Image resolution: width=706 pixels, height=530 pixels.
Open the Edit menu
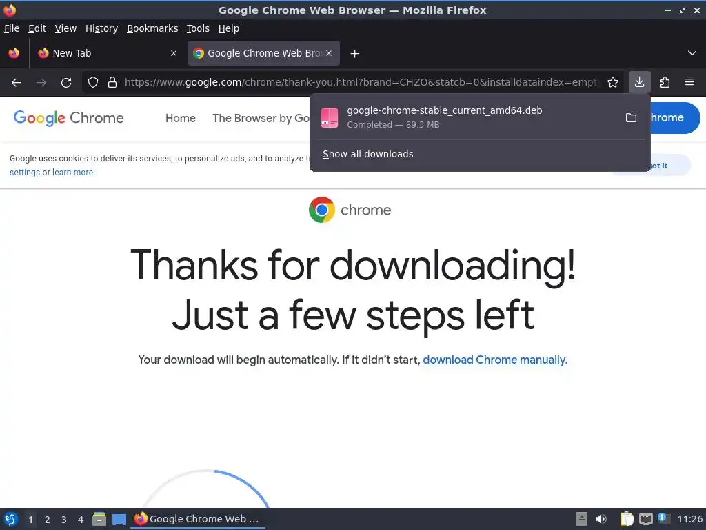37,28
